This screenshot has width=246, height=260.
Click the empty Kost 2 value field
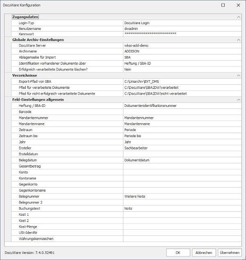click(182, 221)
